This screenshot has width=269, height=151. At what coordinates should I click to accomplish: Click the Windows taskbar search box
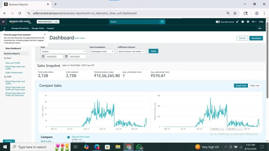tap(40, 147)
